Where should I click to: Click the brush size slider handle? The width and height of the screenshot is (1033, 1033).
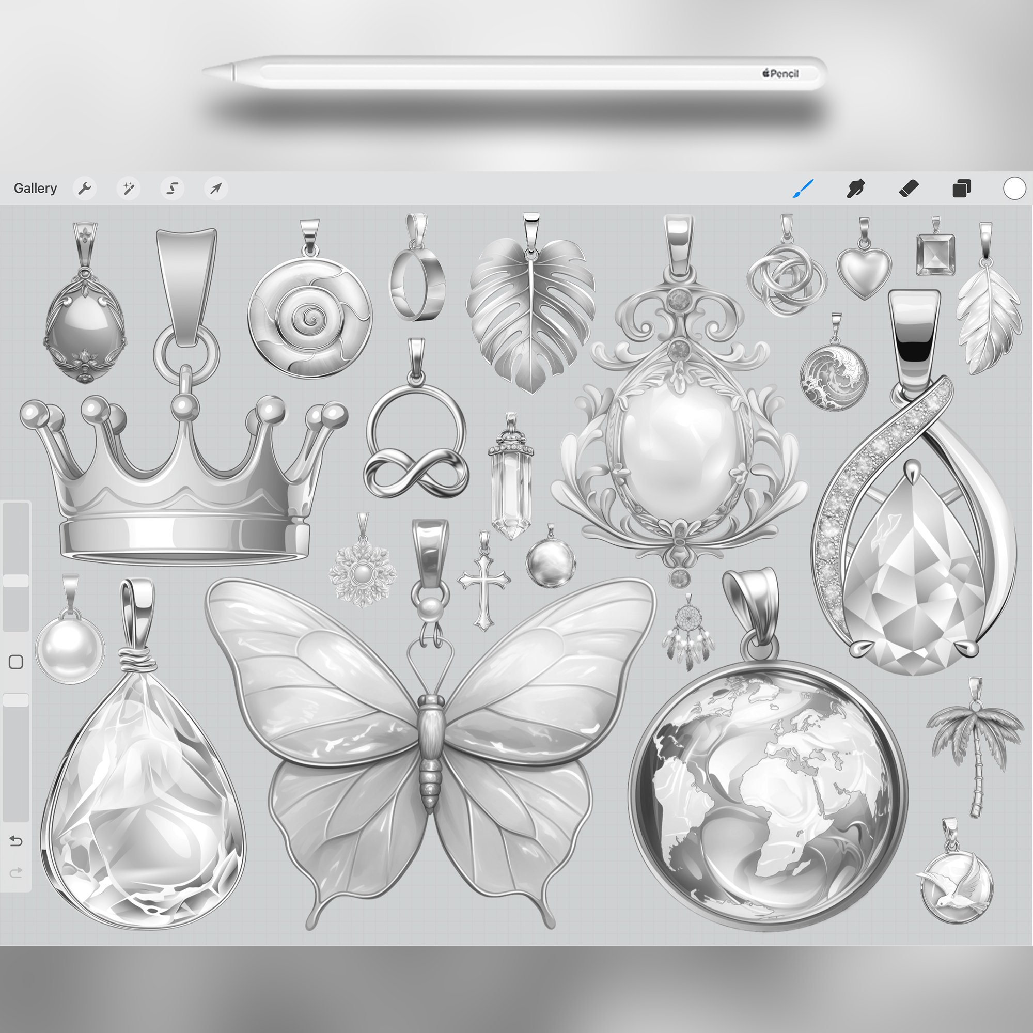pyautogui.click(x=16, y=581)
